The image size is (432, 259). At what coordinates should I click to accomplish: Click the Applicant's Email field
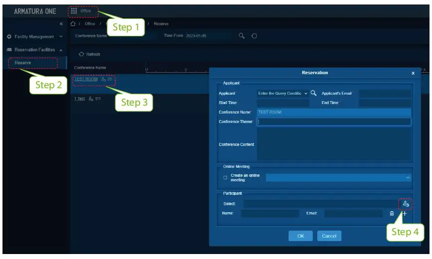point(385,94)
